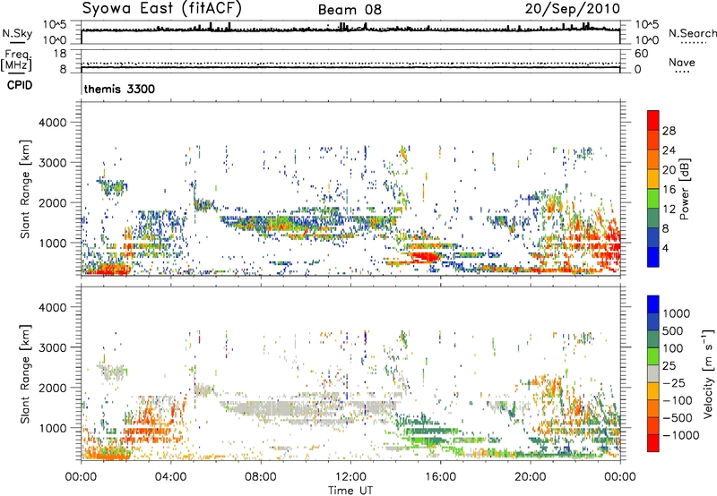Click the '2000' tick on velocity panel axis
Image resolution: width=717 pixels, height=496 pixels.
(52, 388)
